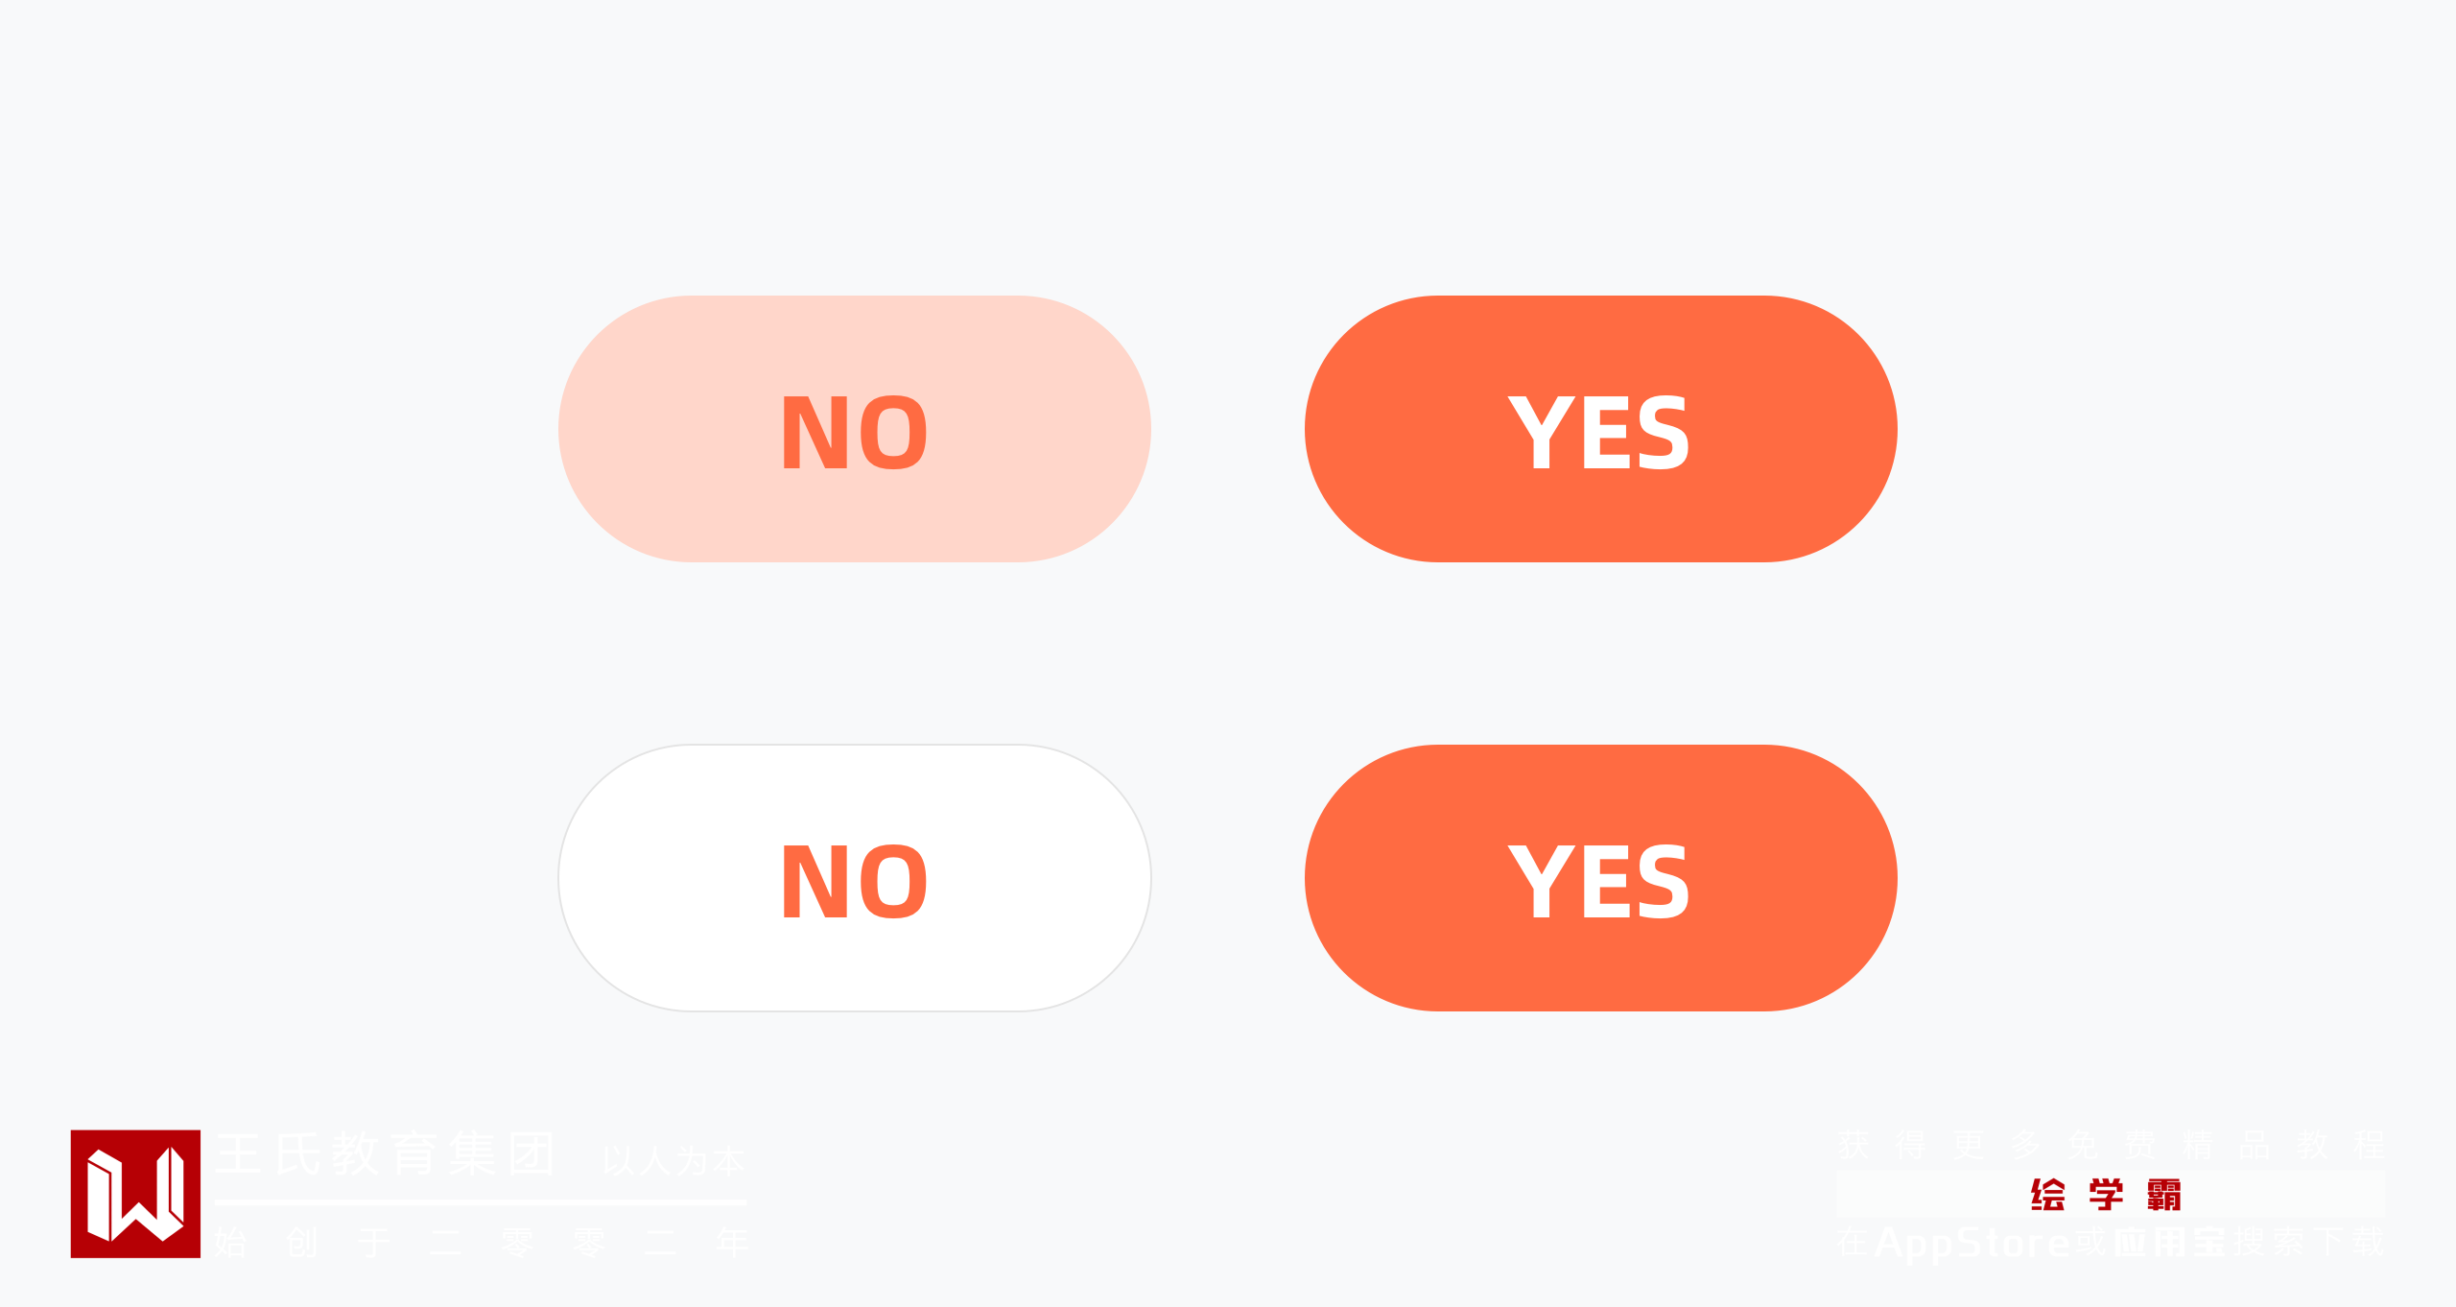The height and width of the screenshot is (1307, 2456).
Task: Click the 王氏教育集团 title text
Action: (386, 1153)
